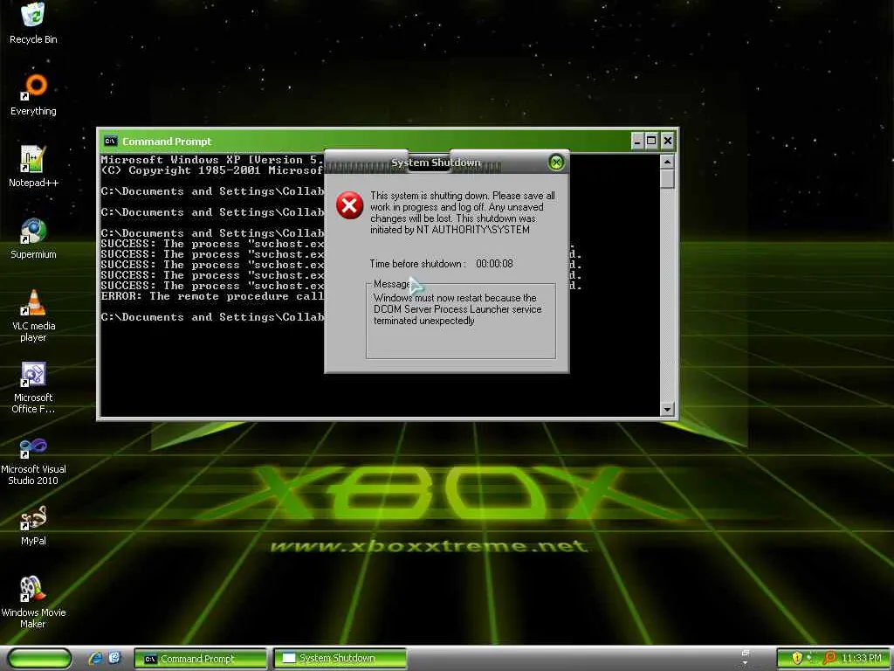Click the Command Prompt scrollbar up arrow
The image size is (894, 671).
[x=667, y=162]
